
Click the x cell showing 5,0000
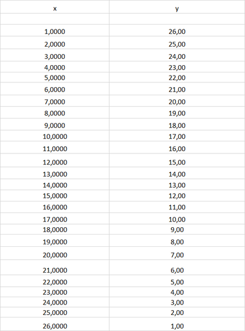(55, 77)
